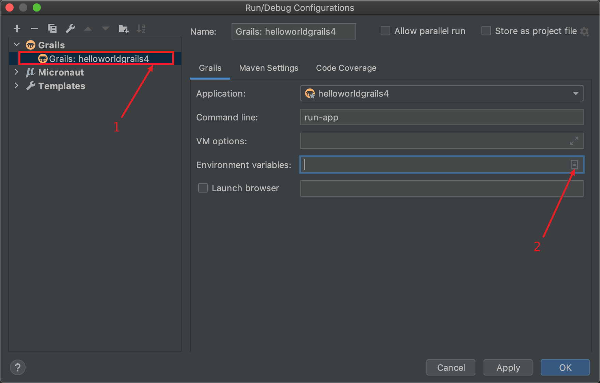This screenshot has width=600, height=383.
Task: Expand the Templates tree group
Action: pyautogui.click(x=16, y=85)
